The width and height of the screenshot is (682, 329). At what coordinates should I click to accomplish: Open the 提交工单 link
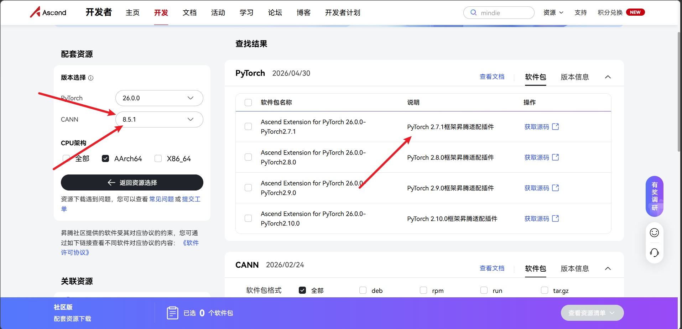click(191, 199)
